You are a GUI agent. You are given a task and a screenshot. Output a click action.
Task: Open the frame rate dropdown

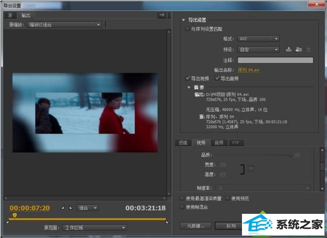coord(263,188)
